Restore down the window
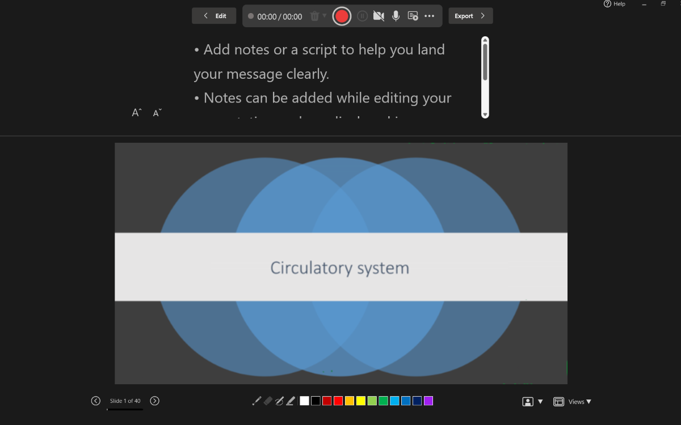Screen dimensions: 681x425 click(663, 4)
